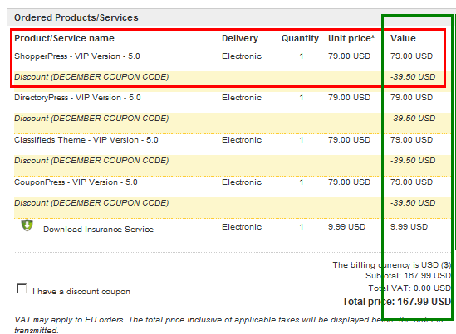The height and width of the screenshot is (334, 456).
Task: Click the discount row under Classifieds Theme
Action: [x=233, y=166]
